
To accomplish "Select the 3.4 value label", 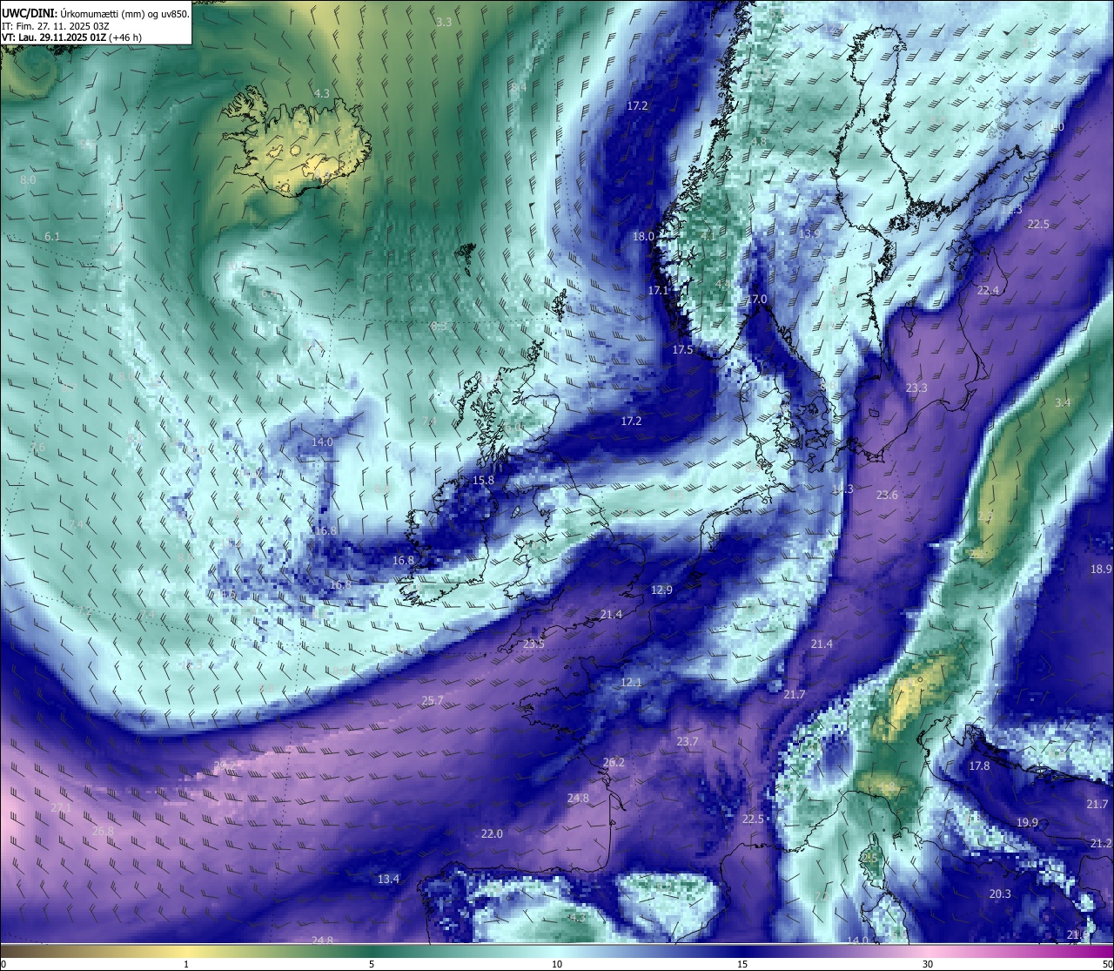I will pyautogui.click(x=1063, y=403).
